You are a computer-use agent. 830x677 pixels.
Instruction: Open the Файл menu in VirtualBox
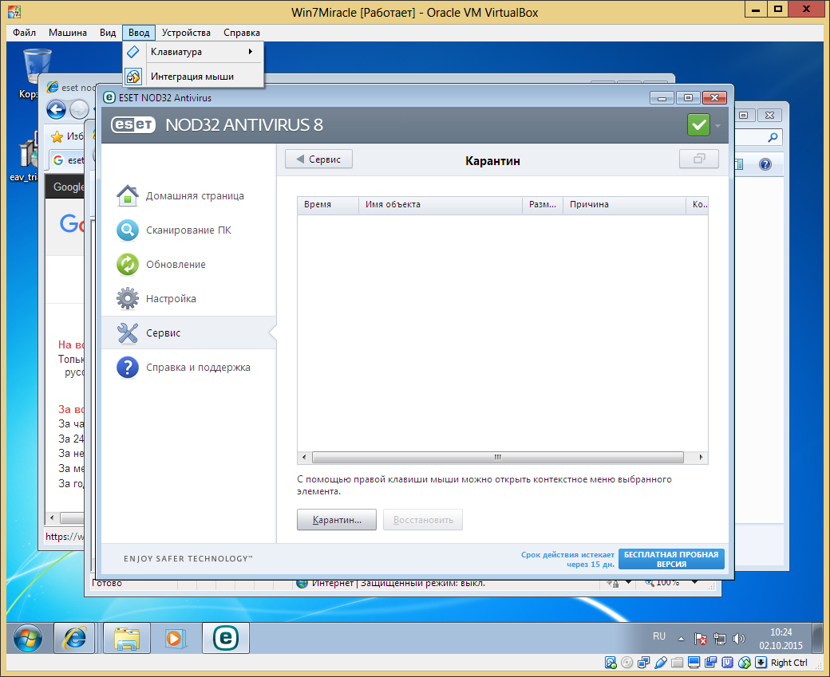[x=25, y=32]
